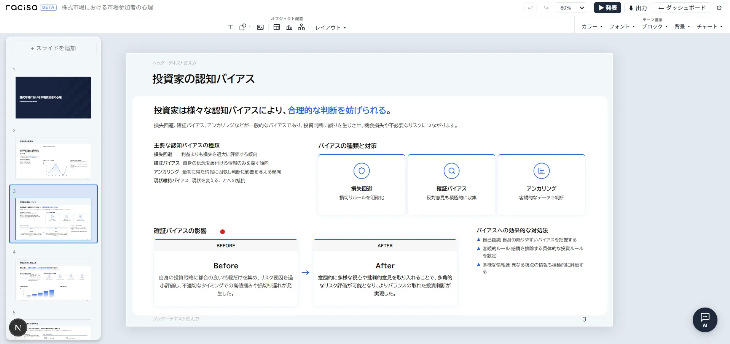
Task: Return via the ダッシュボード button
Action: point(682,8)
